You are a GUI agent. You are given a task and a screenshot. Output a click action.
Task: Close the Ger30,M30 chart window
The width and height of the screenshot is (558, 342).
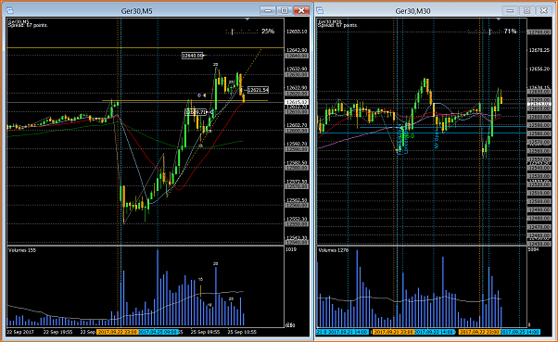click(x=544, y=11)
